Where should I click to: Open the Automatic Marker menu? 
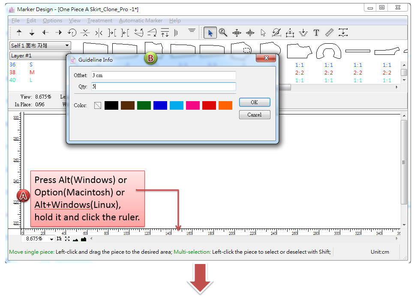coord(141,21)
